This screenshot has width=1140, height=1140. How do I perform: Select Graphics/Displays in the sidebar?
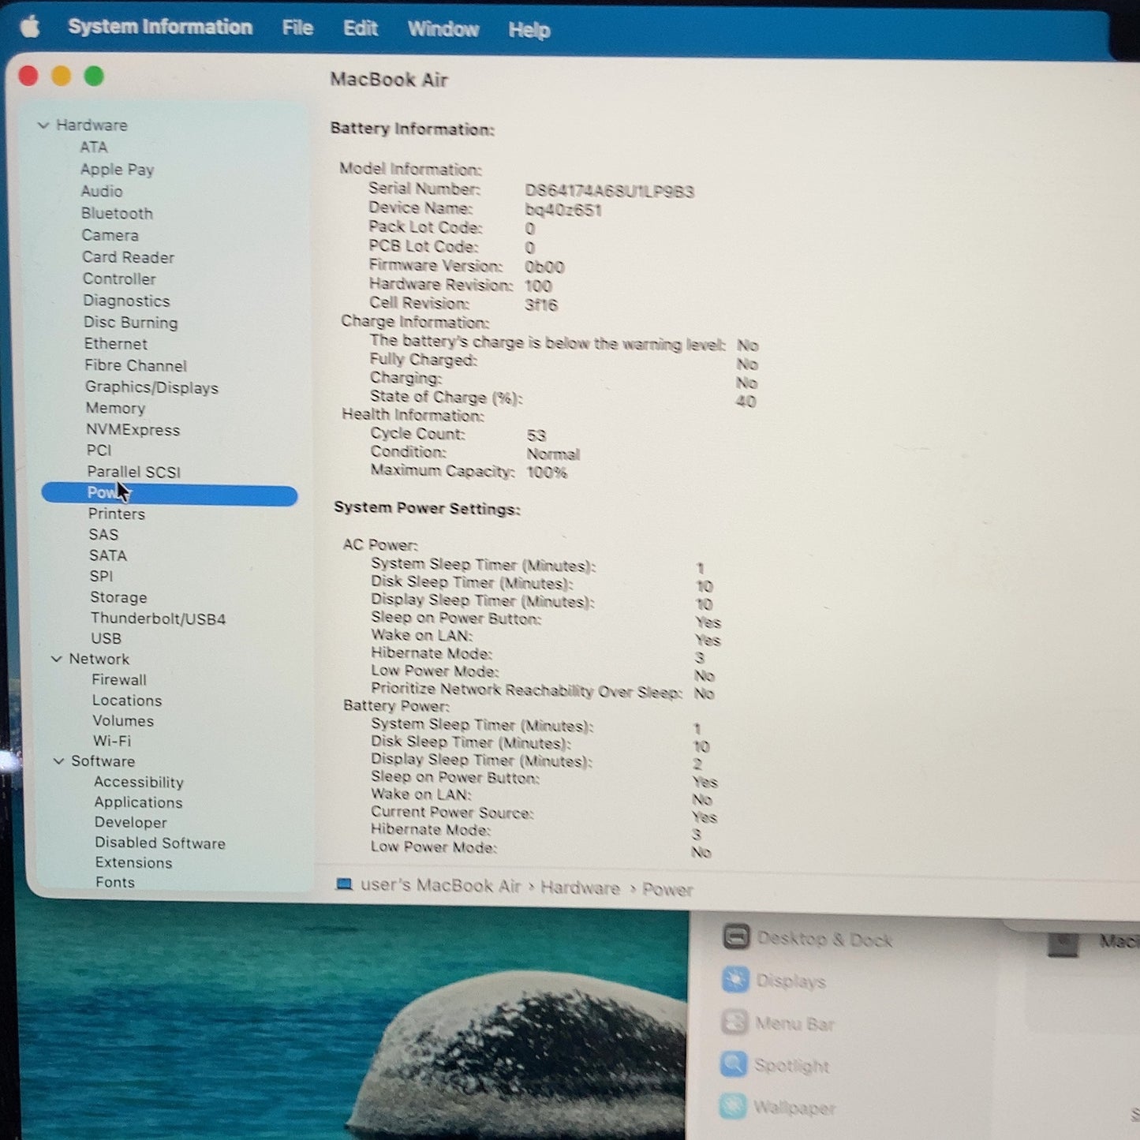tap(152, 387)
